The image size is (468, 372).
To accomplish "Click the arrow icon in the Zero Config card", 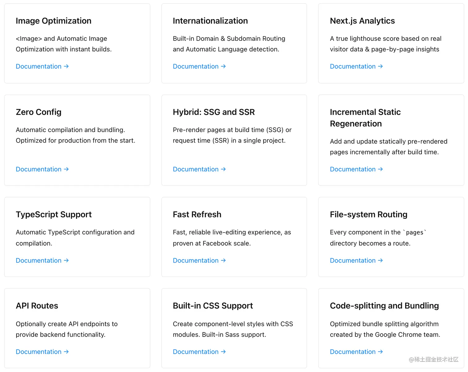I will pos(66,169).
